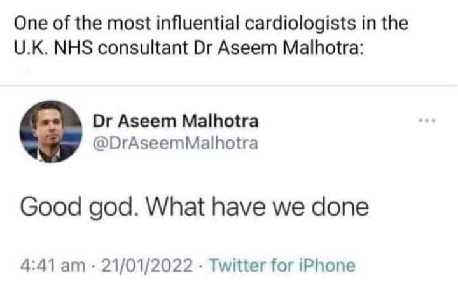
Task: Click the word "consultant" in the caption
Action: click(146, 49)
